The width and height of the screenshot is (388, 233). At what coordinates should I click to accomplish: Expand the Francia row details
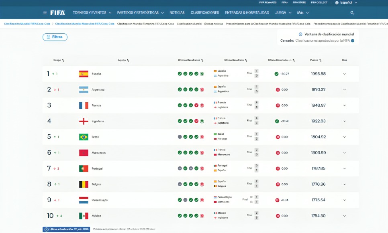tap(345, 105)
